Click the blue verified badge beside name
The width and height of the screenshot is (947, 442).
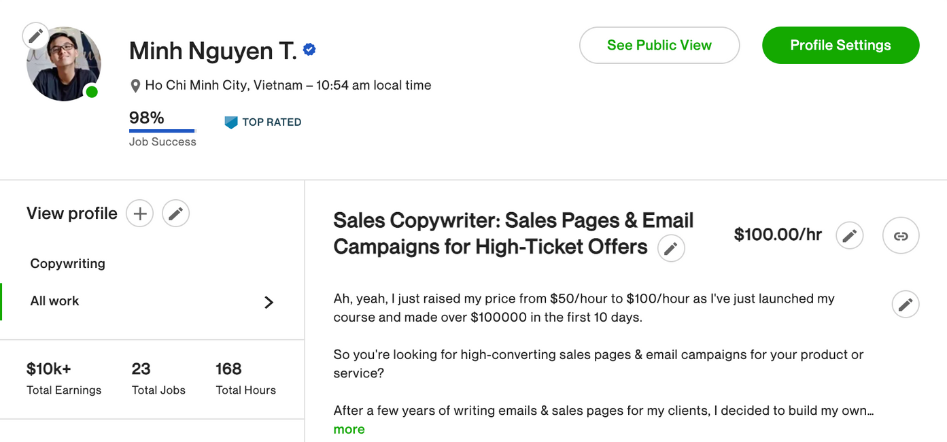pyautogui.click(x=309, y=50)
